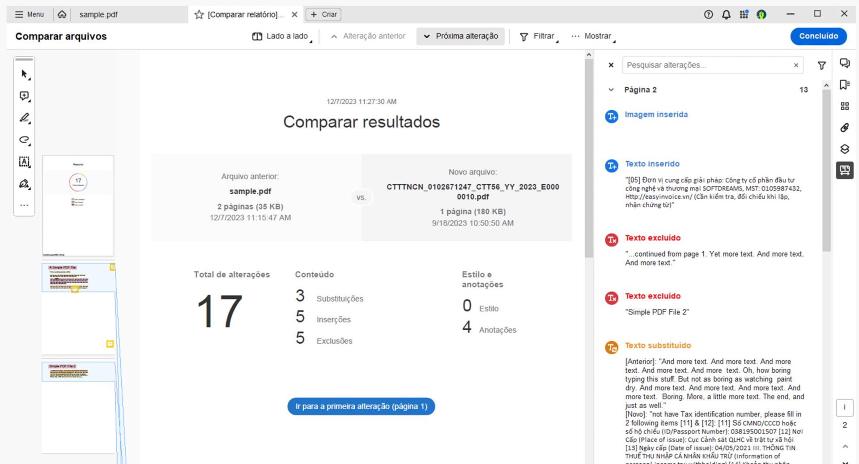The image size is (859, 464).
Task: Collapse the Página 2 changes section
Action: [x=611, y=89]
